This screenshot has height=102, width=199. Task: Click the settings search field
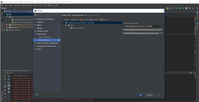point(47,15)
